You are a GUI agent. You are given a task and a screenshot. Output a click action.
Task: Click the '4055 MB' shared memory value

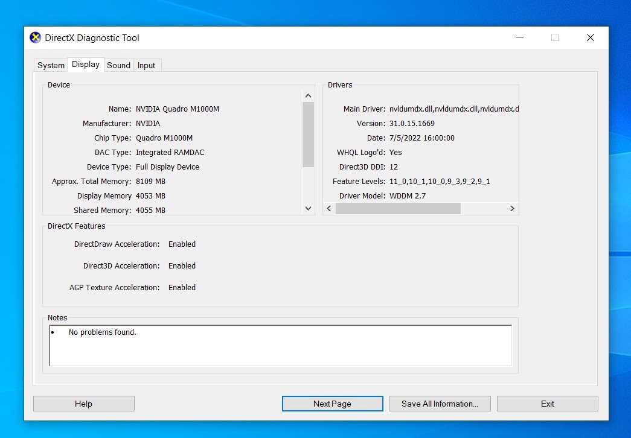(150, 211)
